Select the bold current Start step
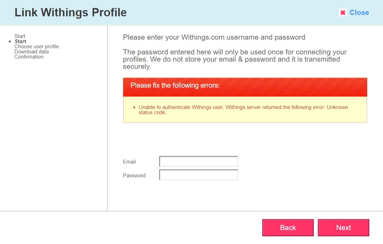 point(21,41)
